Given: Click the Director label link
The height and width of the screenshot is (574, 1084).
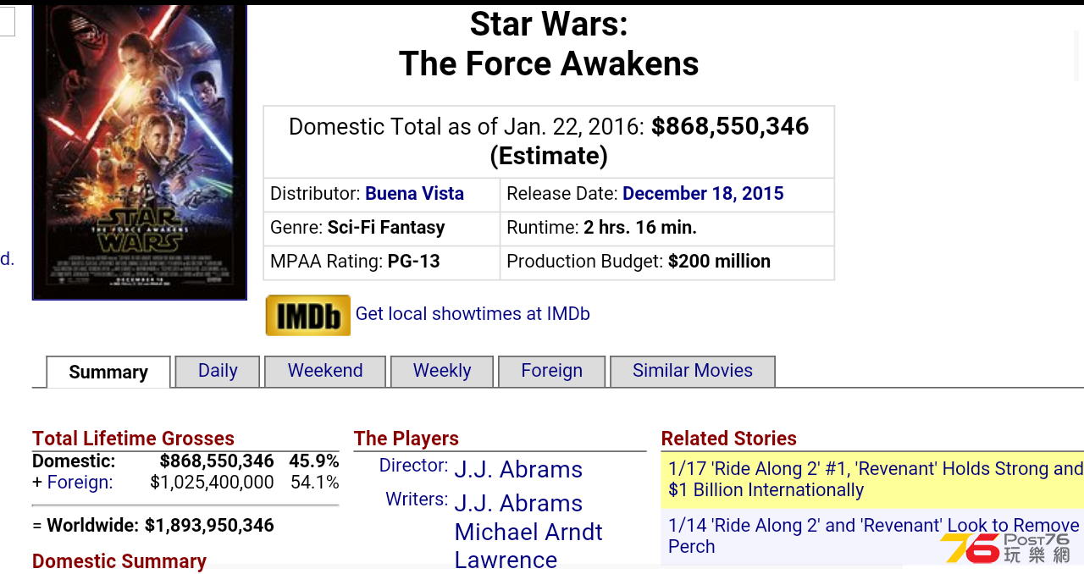Looking at the screenshot, I should pos(413,466).
